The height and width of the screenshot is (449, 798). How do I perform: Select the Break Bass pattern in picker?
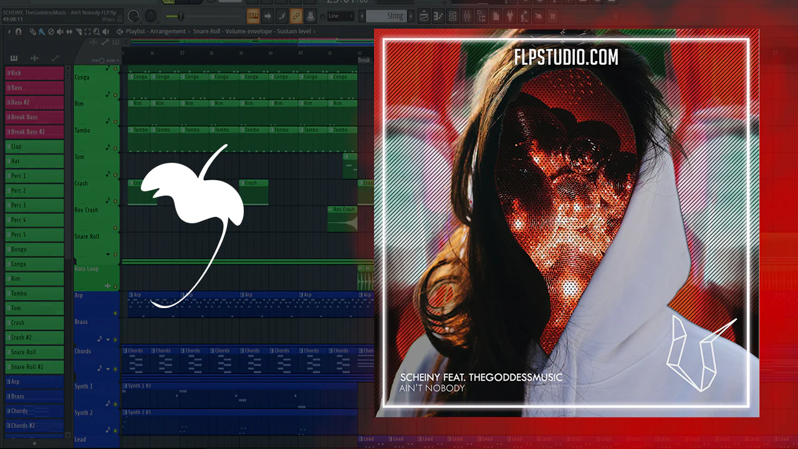[x=34, y=117]
